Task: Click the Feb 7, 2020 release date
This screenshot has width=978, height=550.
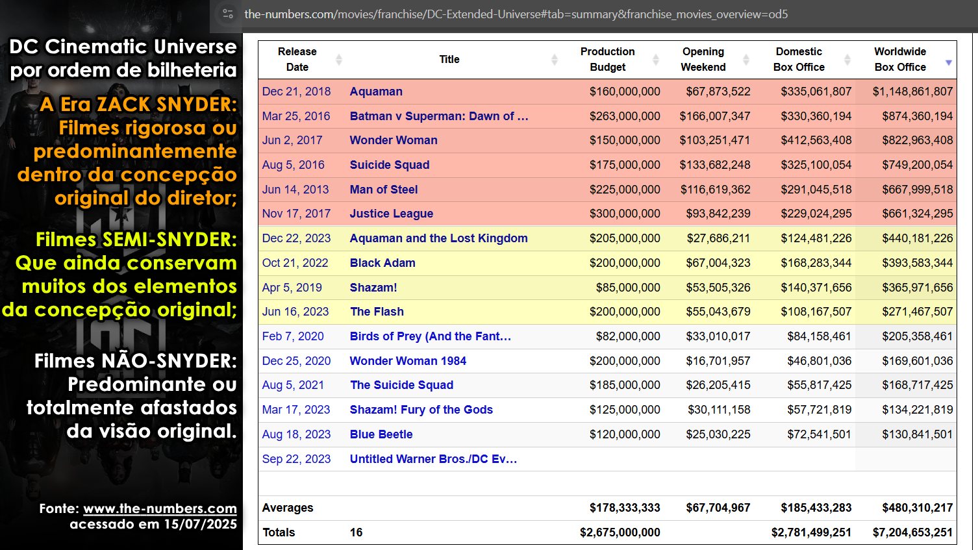Action: point(293,336)
